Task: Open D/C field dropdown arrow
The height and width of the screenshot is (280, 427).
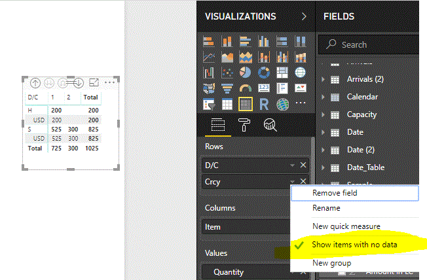Action: (292, 166)
